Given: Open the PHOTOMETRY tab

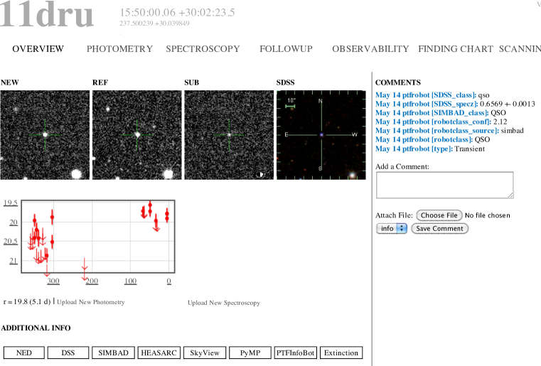Looking at the screenshot, I should tap(119, 49).
